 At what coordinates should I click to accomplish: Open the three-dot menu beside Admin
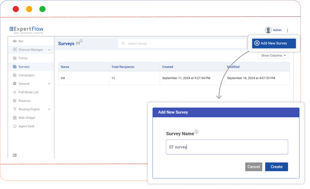[x=287, y=30]
